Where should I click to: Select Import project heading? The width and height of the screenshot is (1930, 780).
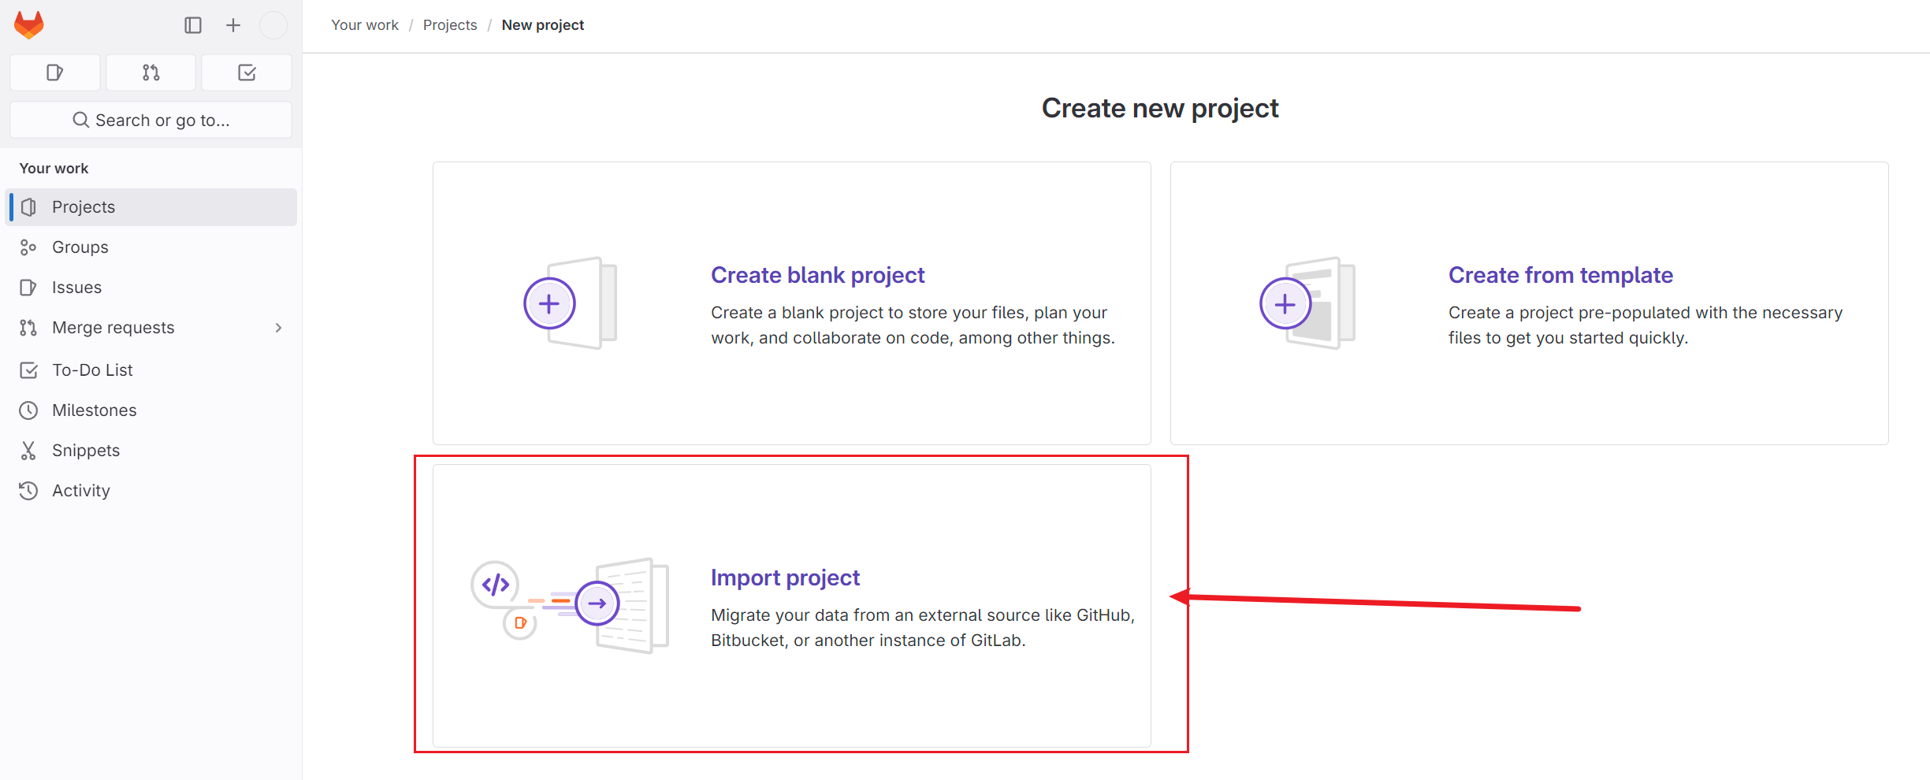785,578
